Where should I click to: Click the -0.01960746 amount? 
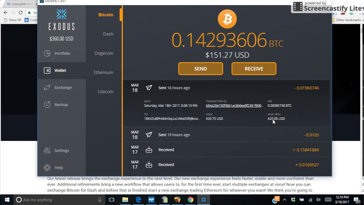(306, 88)
